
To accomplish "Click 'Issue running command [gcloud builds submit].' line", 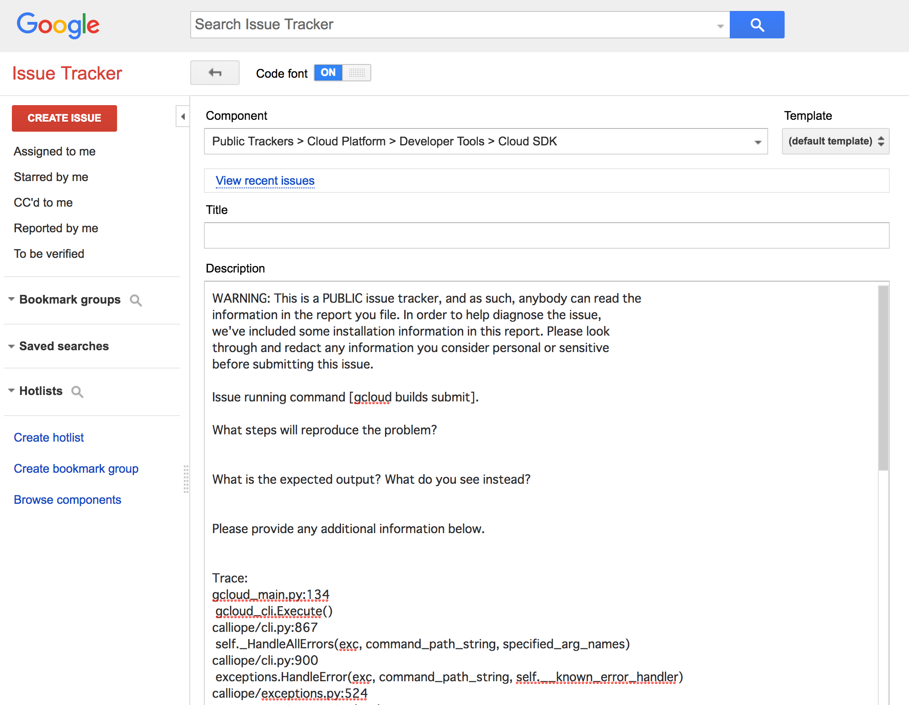I will [346, 397].
